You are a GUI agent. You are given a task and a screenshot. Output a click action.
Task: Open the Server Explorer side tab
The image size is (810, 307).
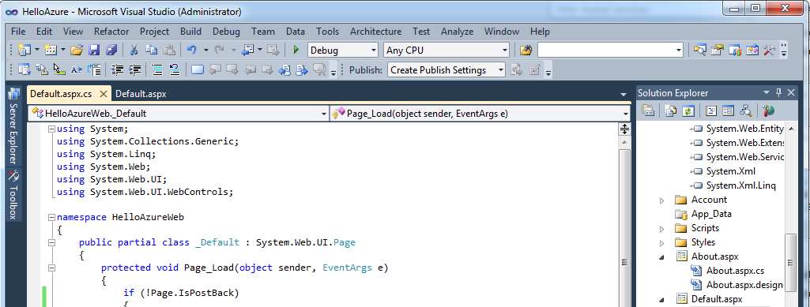click(13, 127)
